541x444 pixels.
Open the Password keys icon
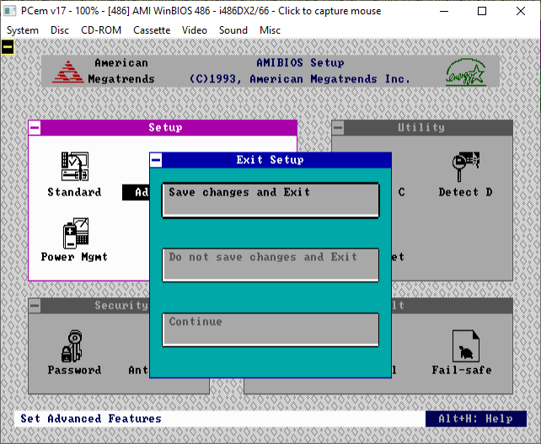72,346
